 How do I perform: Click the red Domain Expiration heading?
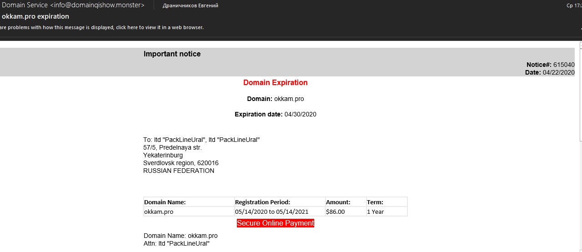[276, 83]
